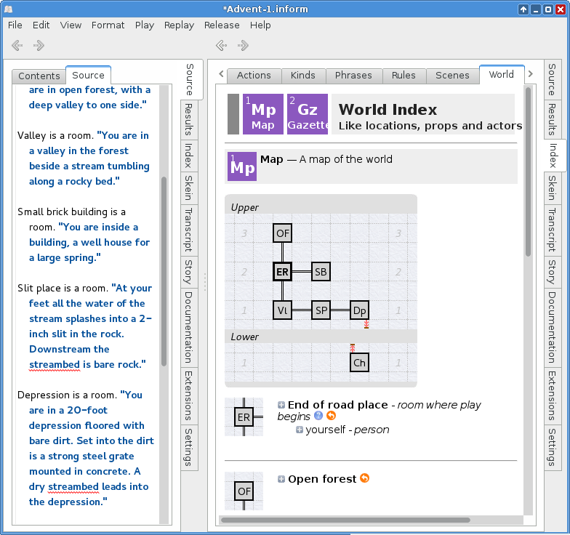Open the Rules index tab
Screen dimensions: 570x535
pyautogui.click(x=404, y=76)
